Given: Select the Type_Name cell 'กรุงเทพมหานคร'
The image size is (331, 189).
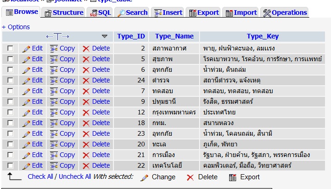Looking at the screenshot, I should tap(174, 113).
